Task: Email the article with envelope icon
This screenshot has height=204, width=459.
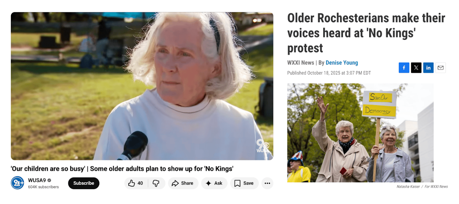Action: click(441, 68)
